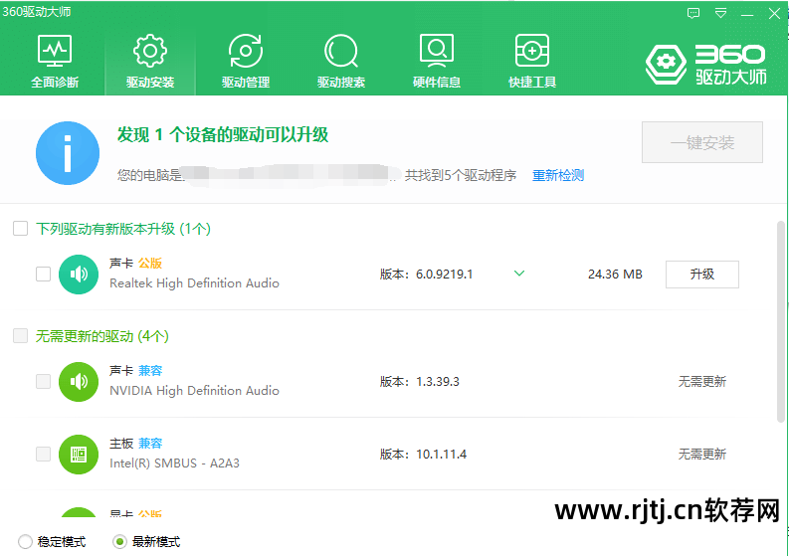This screenshot has height=556, width=789.
Task: Toggle the 无需更新的驱动 group checkbox
Action: (x=20, y=335)
